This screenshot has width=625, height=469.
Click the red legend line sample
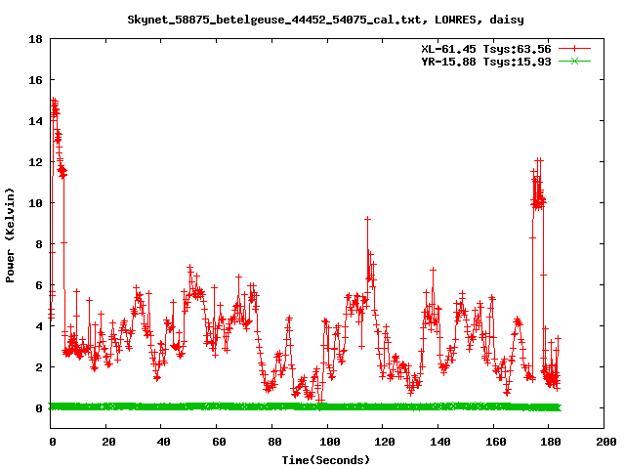[x=574, y=49]
